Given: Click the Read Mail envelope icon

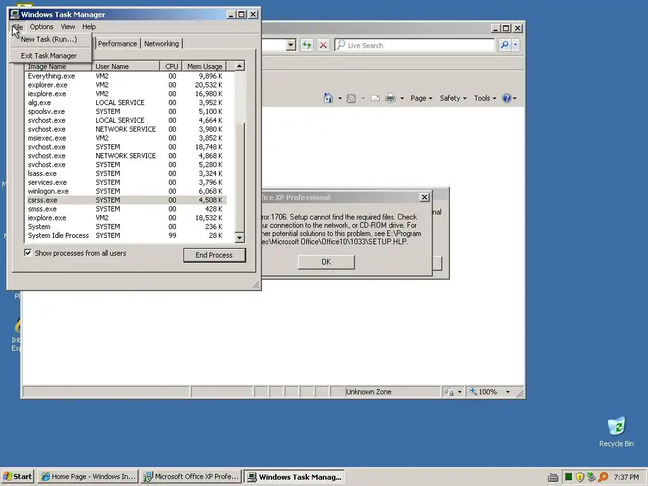Looking at the screenshot, I should click(375, 98).
